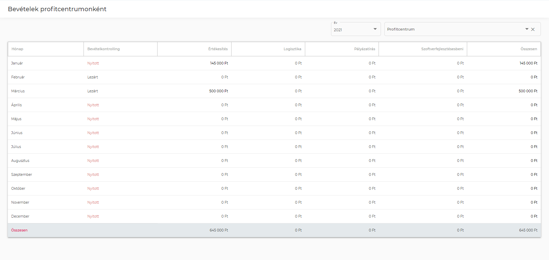Click Január row total 145 000 Ft
This screenshot has height=260, width=549.
[528, 63]
